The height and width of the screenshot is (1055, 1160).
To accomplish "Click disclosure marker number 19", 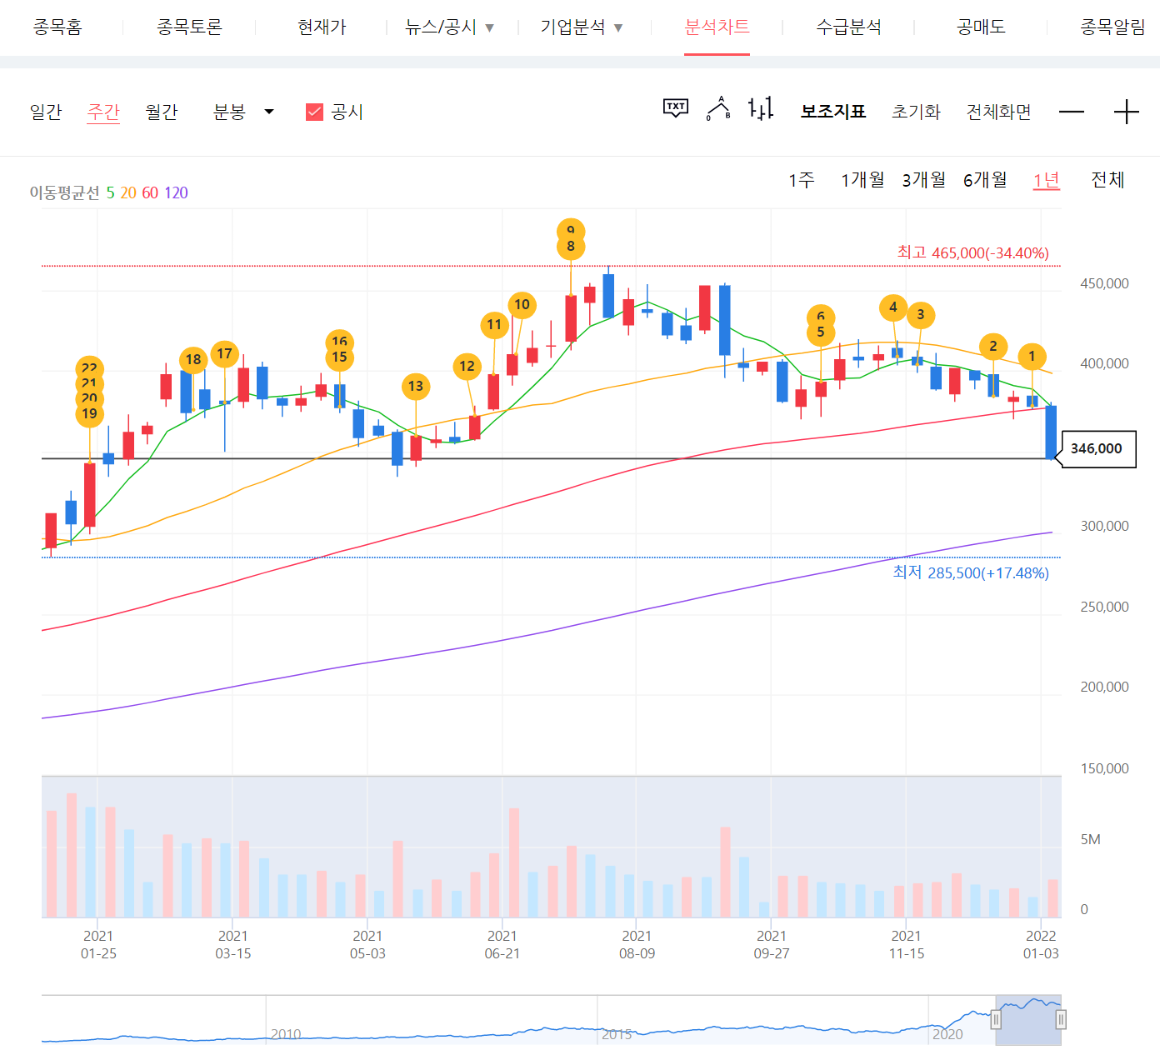I will click(x=89, y=414).
